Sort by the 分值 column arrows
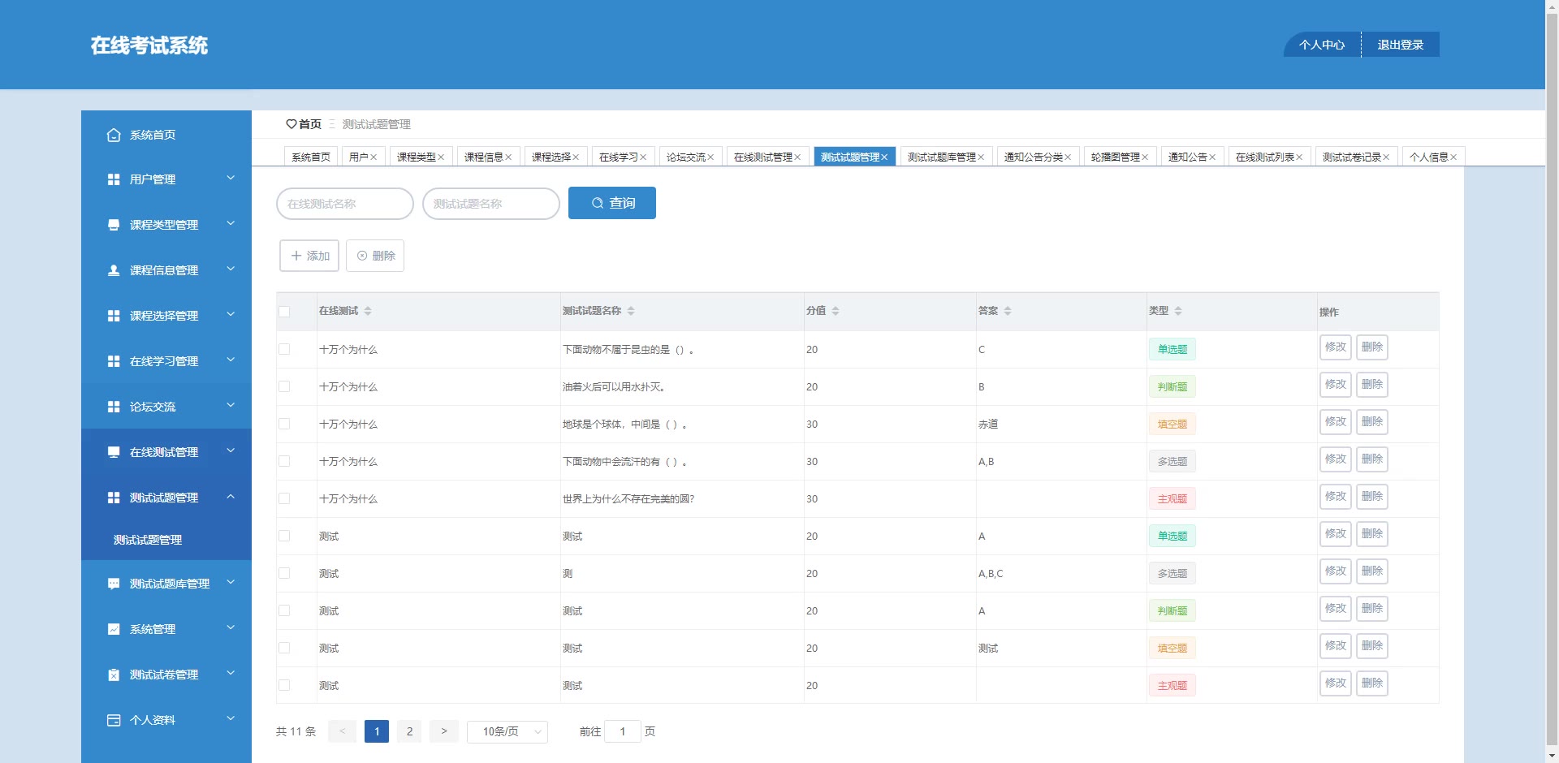 [836, 311]
